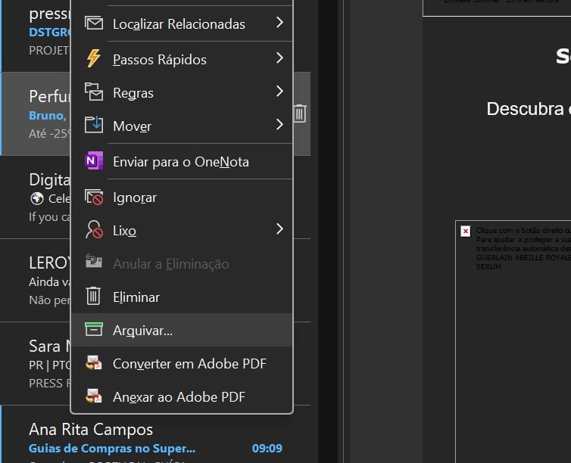Click the Eliminar trash can icon in menu

pos(93,296)
